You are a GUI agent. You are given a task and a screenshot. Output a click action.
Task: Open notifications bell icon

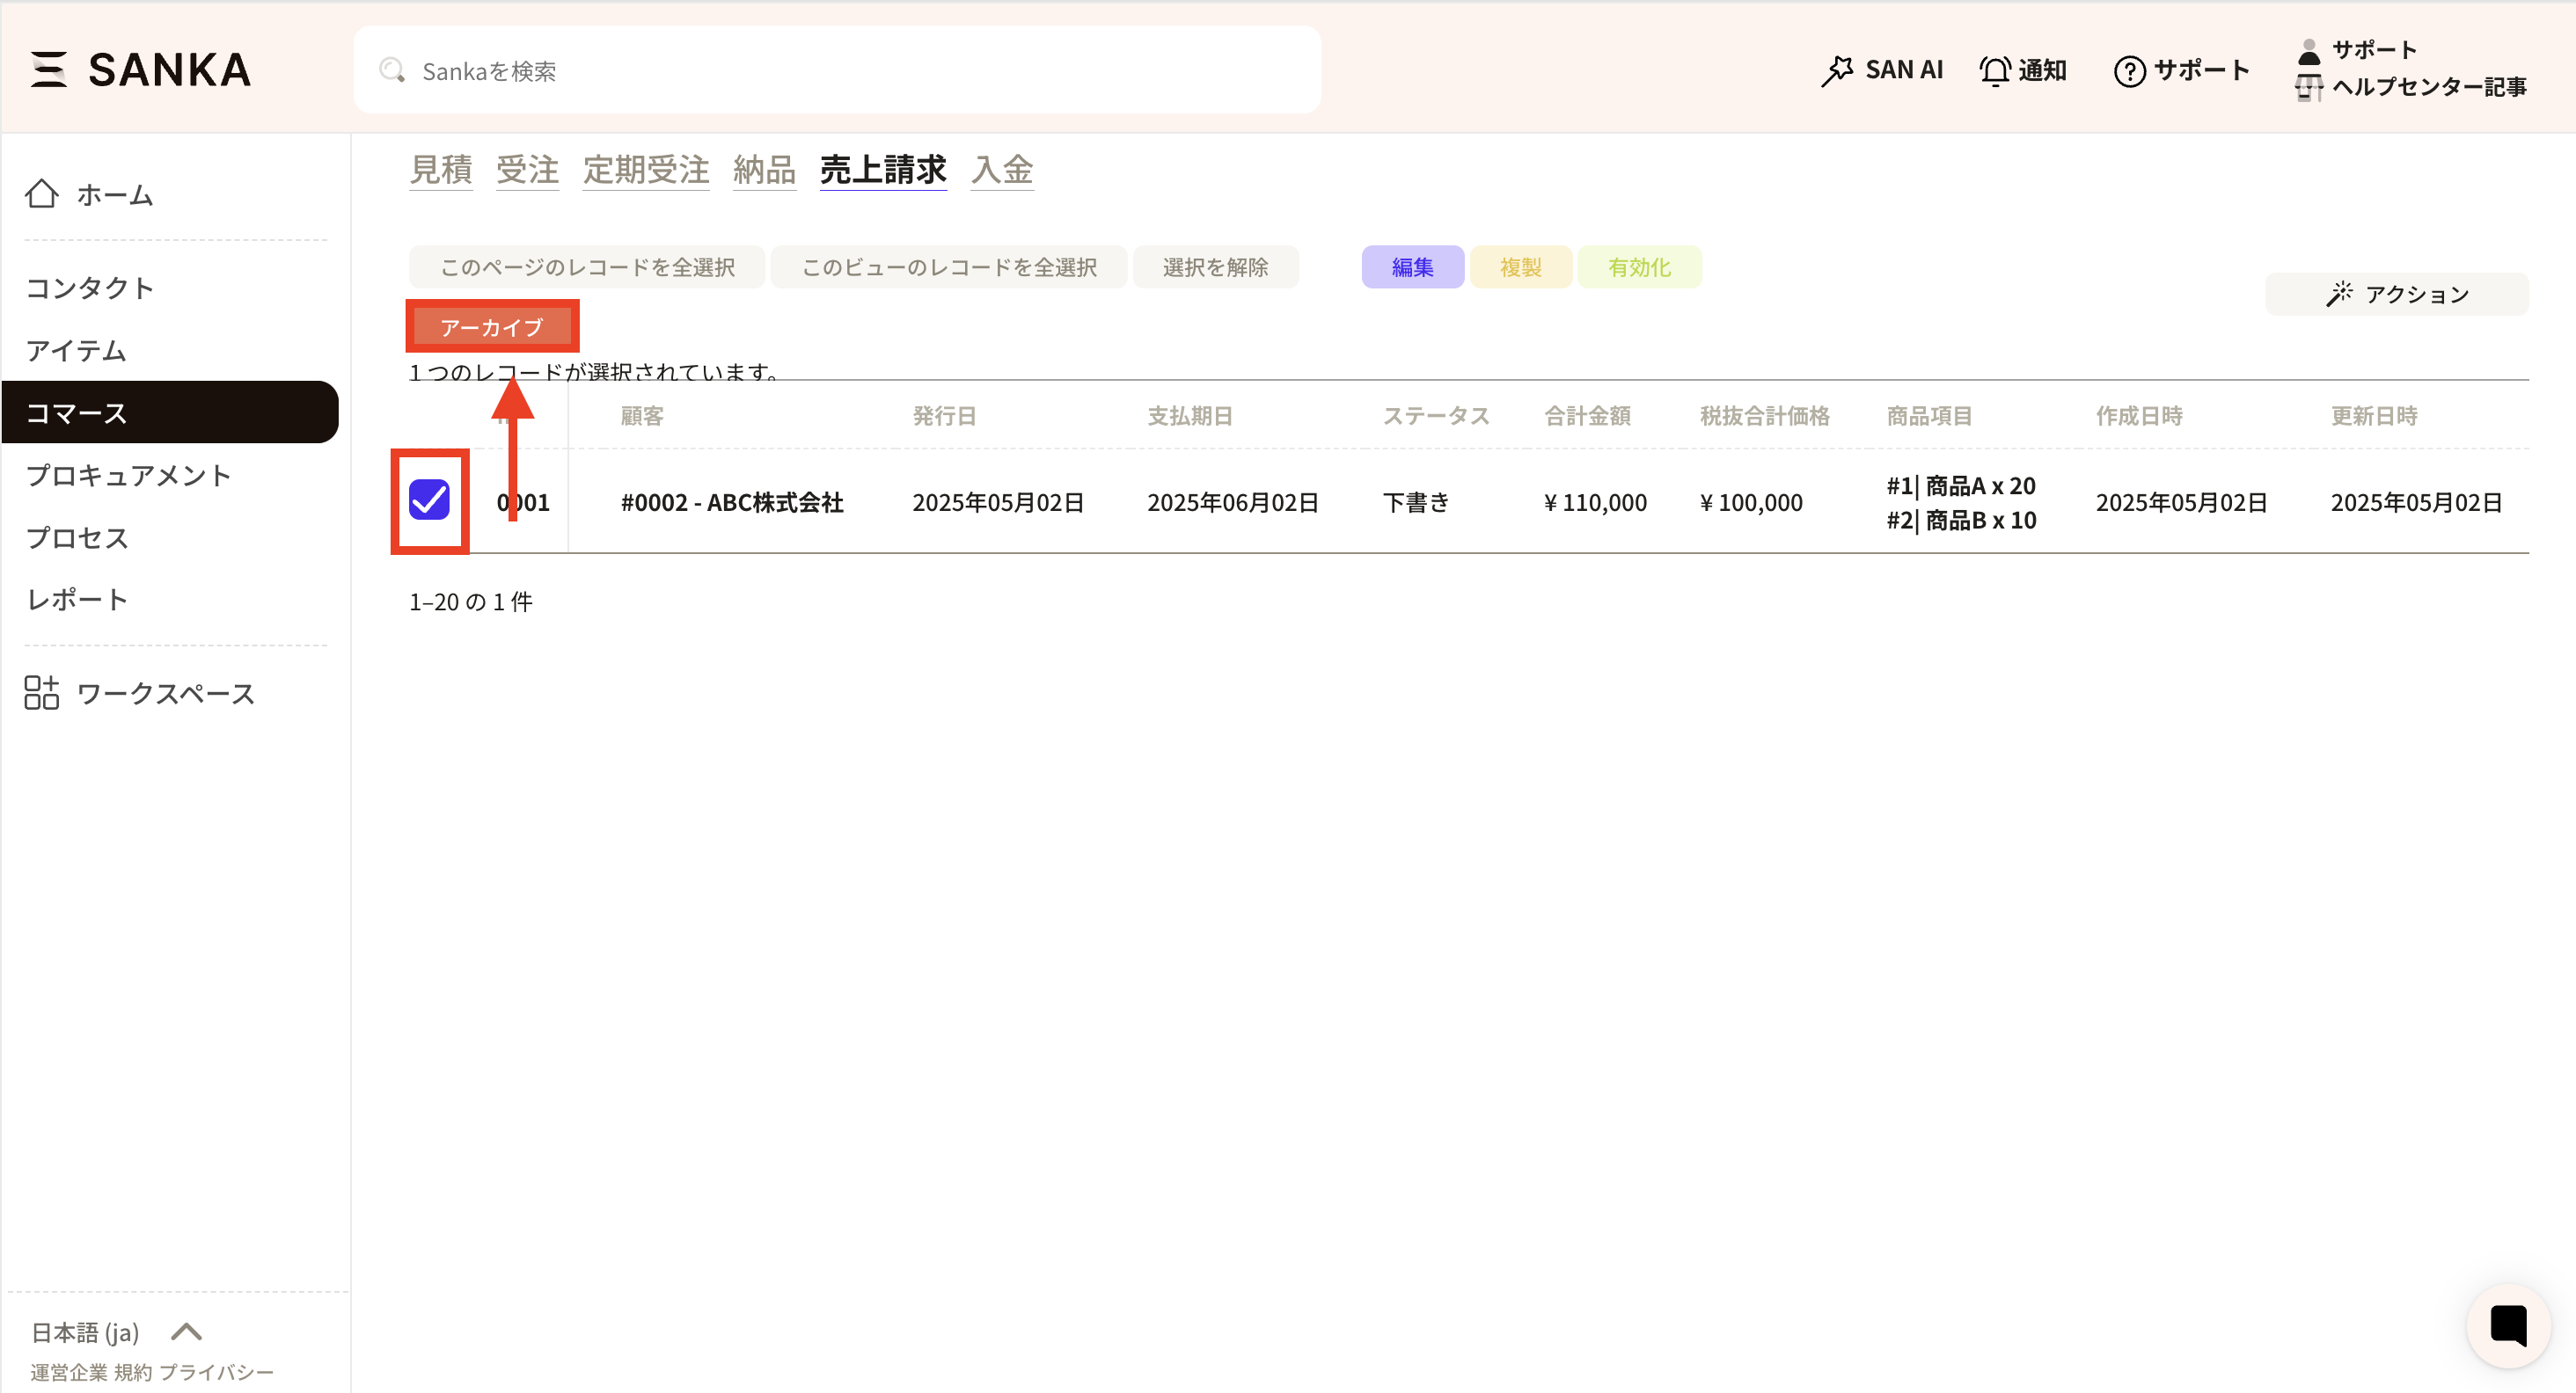tap(1995, 70)
